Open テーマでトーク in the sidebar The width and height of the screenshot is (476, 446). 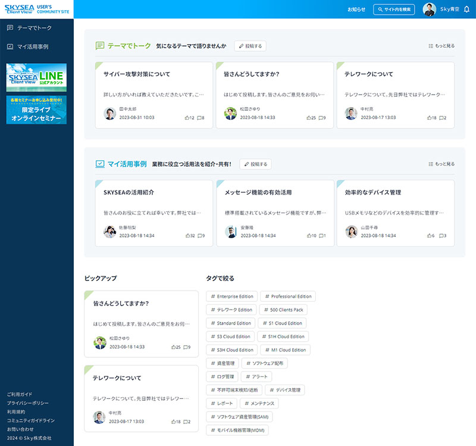coord(29,28)
